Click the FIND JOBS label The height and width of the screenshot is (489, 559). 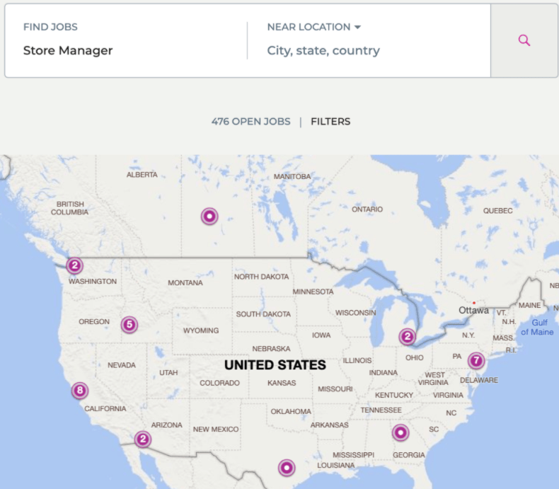(50, 27)
